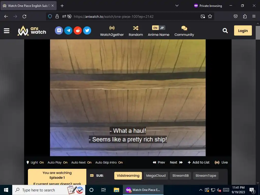The width and height of the screenshot is (260, 195).
Task: Select the MegaCloud server
Action: click(156, 176)
